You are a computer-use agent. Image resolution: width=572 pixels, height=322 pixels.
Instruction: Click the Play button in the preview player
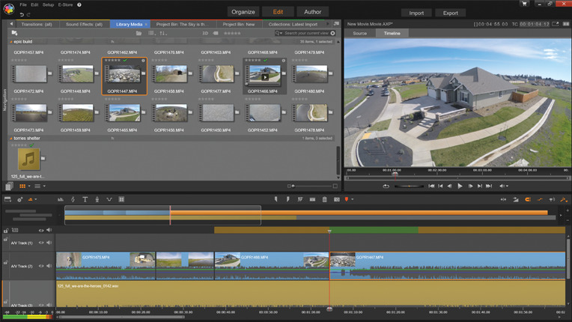click(x=460, y=186)
